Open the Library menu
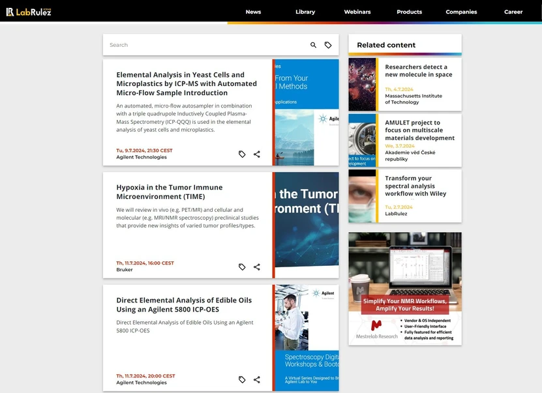The width and height of the screenshot is (542, 393). tap(305, 12)
